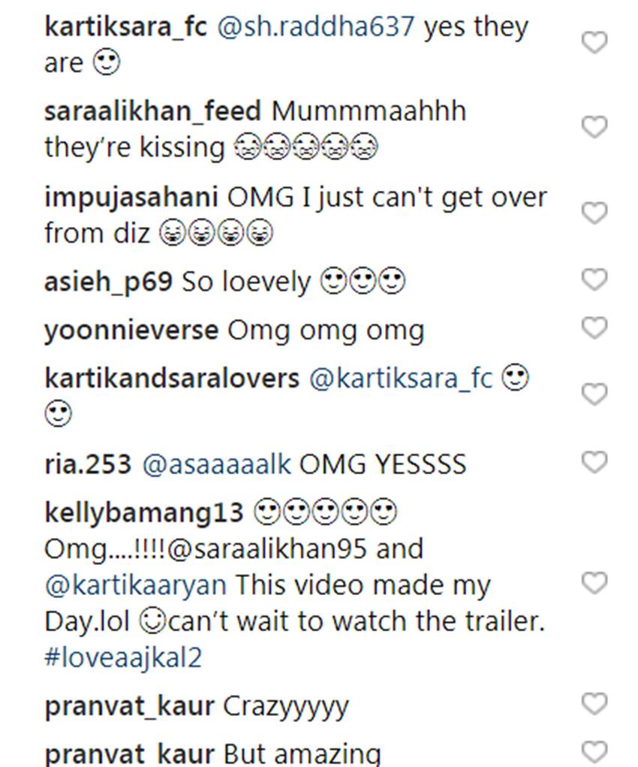Open the #loveaajkal2 hashtag
Image resolution: width=638 pixels, height=767 pixels.
click(x=123, y=658)
